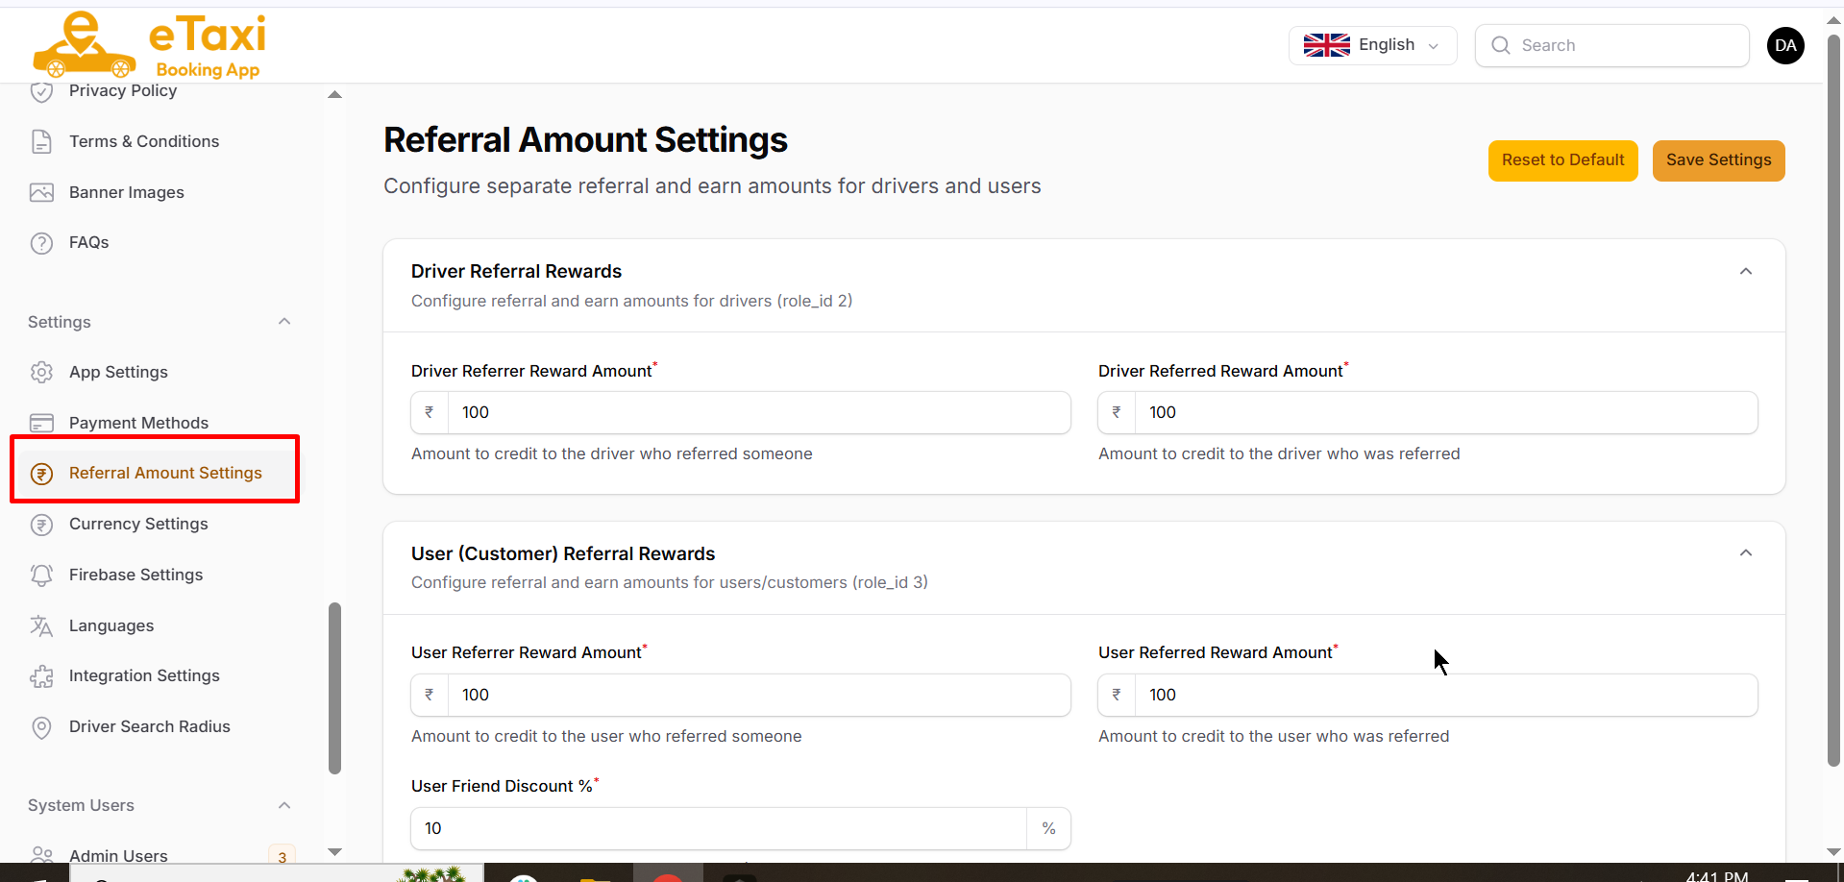Focus the Search input field

click(x=1611, y=45)
